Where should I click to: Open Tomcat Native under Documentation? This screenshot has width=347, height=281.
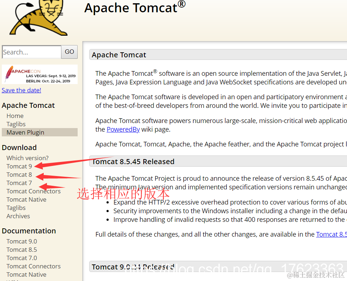point(26,275)
